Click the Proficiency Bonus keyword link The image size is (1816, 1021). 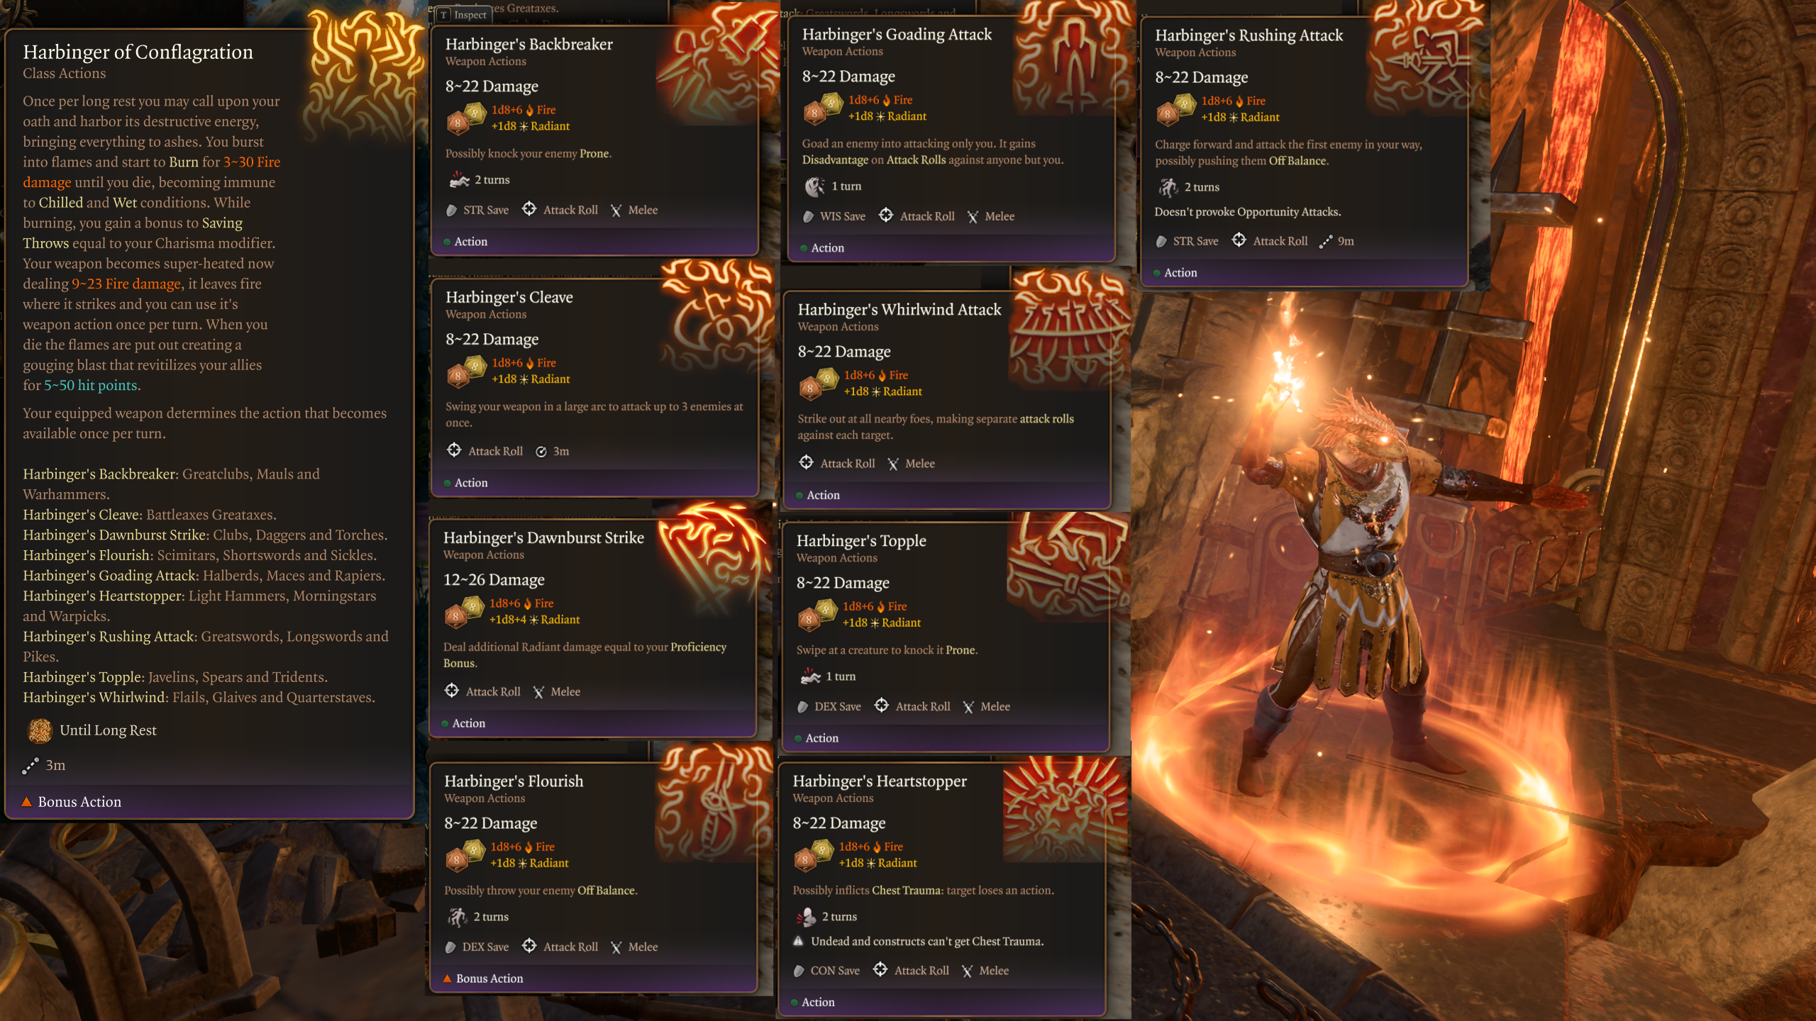[585, 655]
